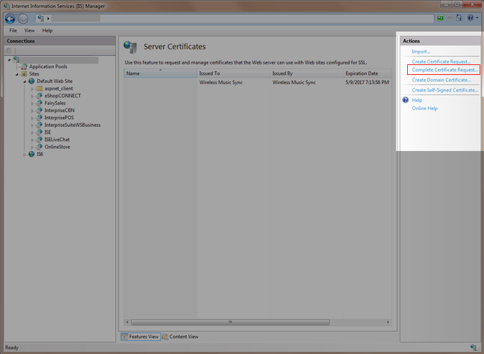
Task: Expand the IS6 site node
Action: tap(25, 154)
